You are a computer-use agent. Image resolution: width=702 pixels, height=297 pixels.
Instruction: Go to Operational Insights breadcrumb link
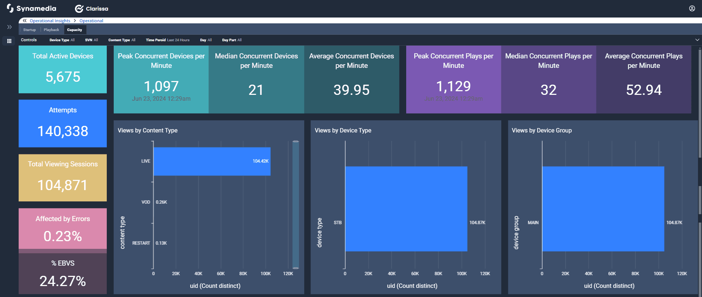[50, 21]
